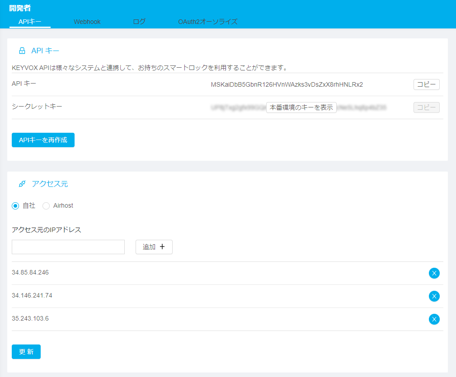The image size is (456, 377).
Task: Focus the access source IP address field
Action: pyautogui.click(x=68, y=247)
